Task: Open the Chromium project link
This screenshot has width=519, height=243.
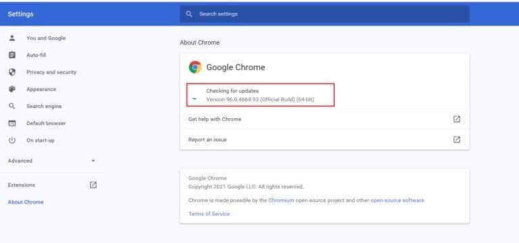Action: click(281, 200)
